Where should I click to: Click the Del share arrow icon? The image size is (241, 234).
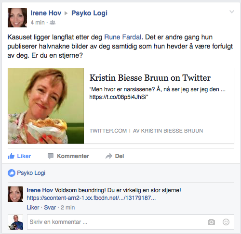pyautogui.click(x=109, y=156)
